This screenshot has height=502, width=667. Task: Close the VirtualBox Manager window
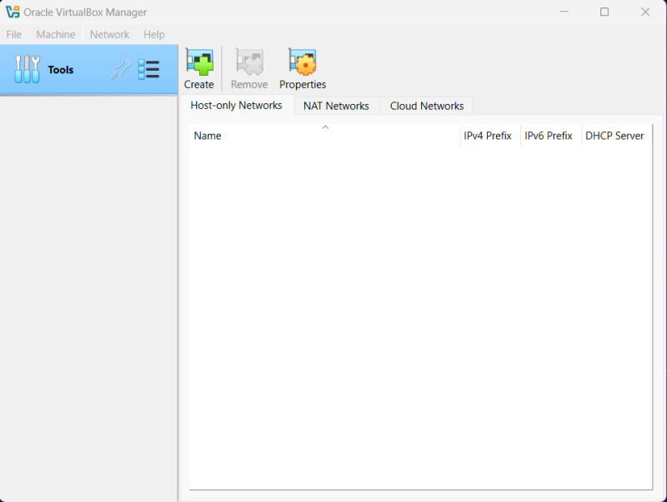coord(645,12)
